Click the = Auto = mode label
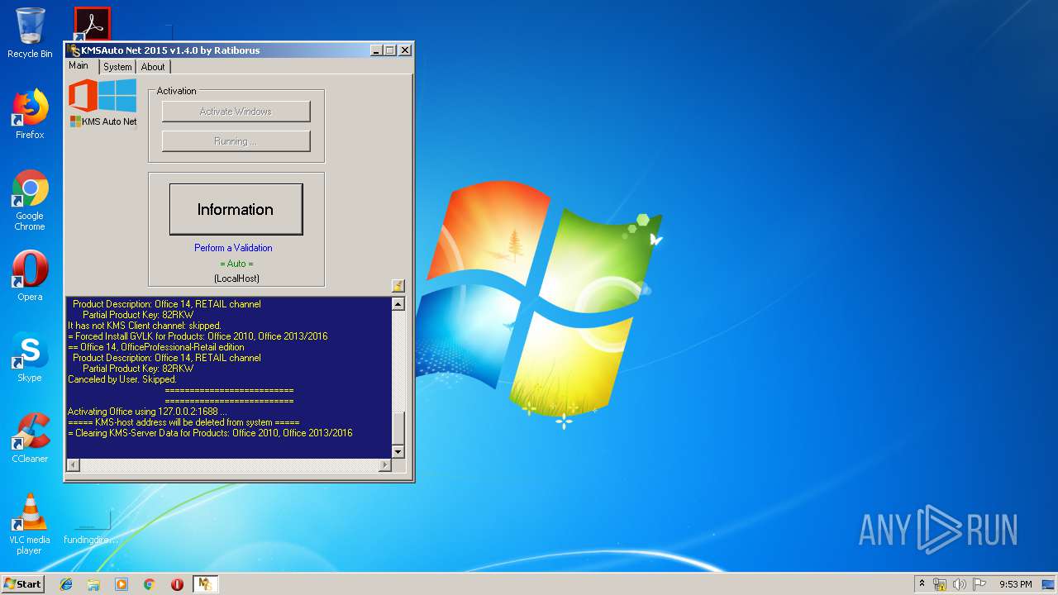Viewport: 1058px width, 595px height. (236, 264)
